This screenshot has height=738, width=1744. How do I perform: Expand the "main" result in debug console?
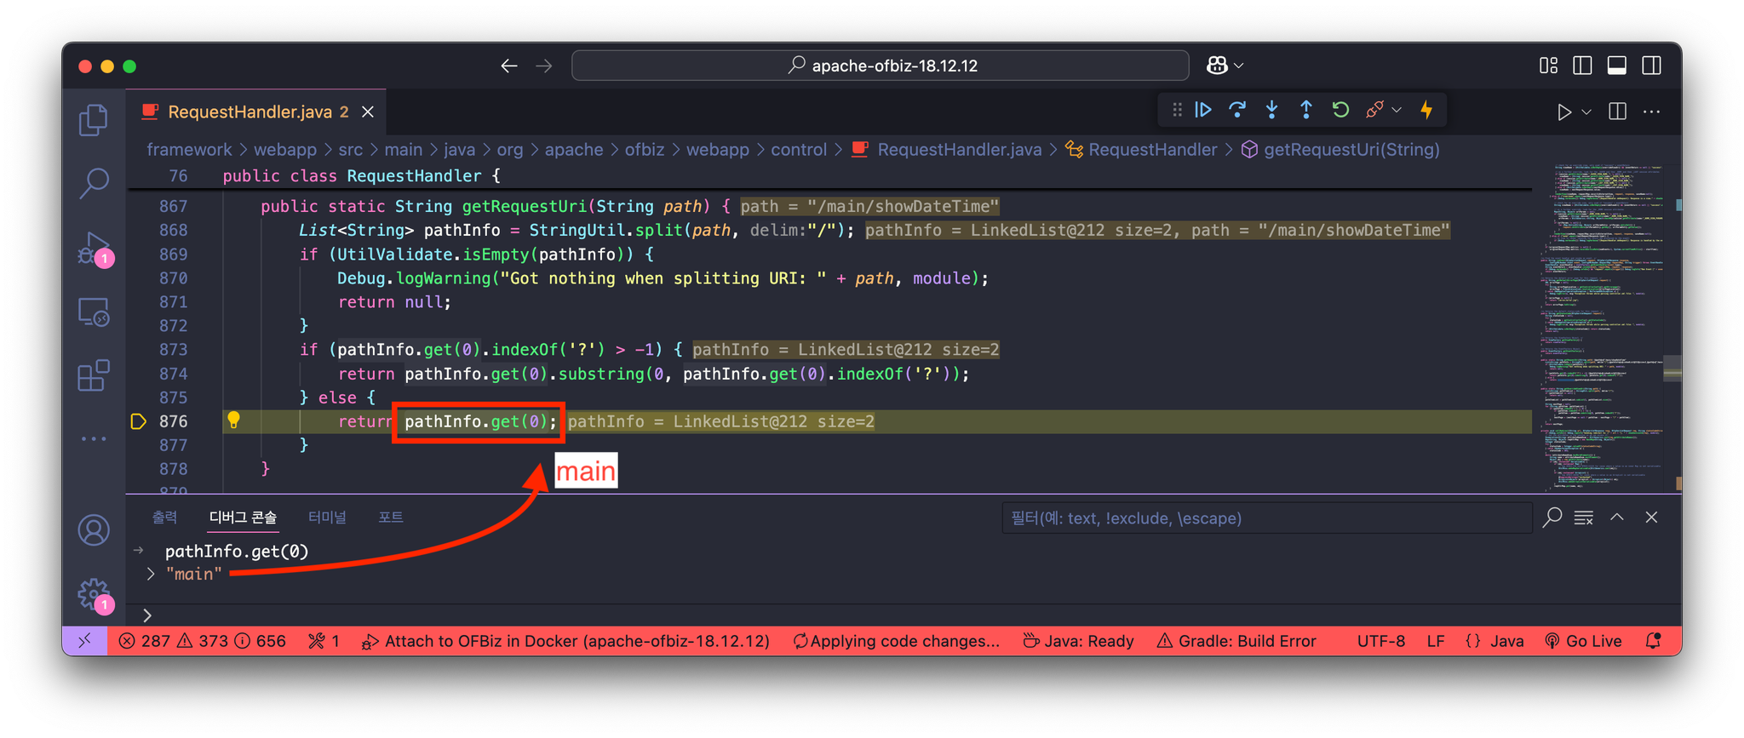[x=151, y=575]
